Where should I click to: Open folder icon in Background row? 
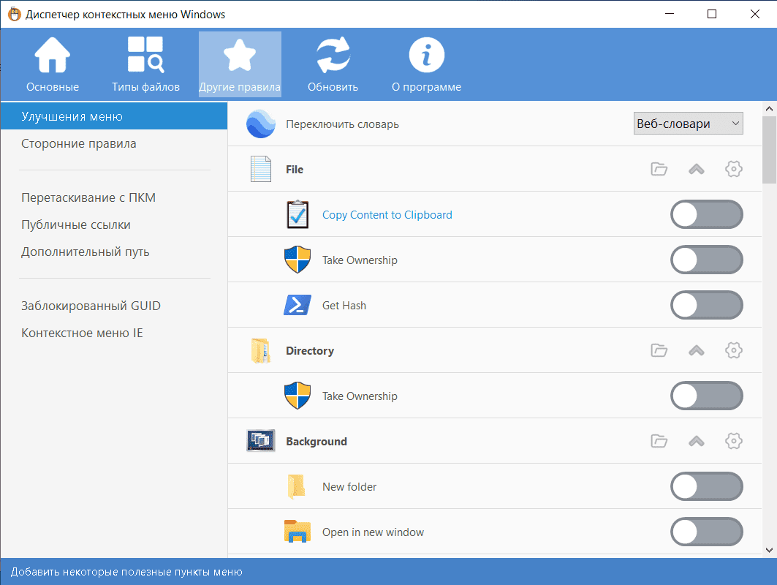(x=659, y=441)
